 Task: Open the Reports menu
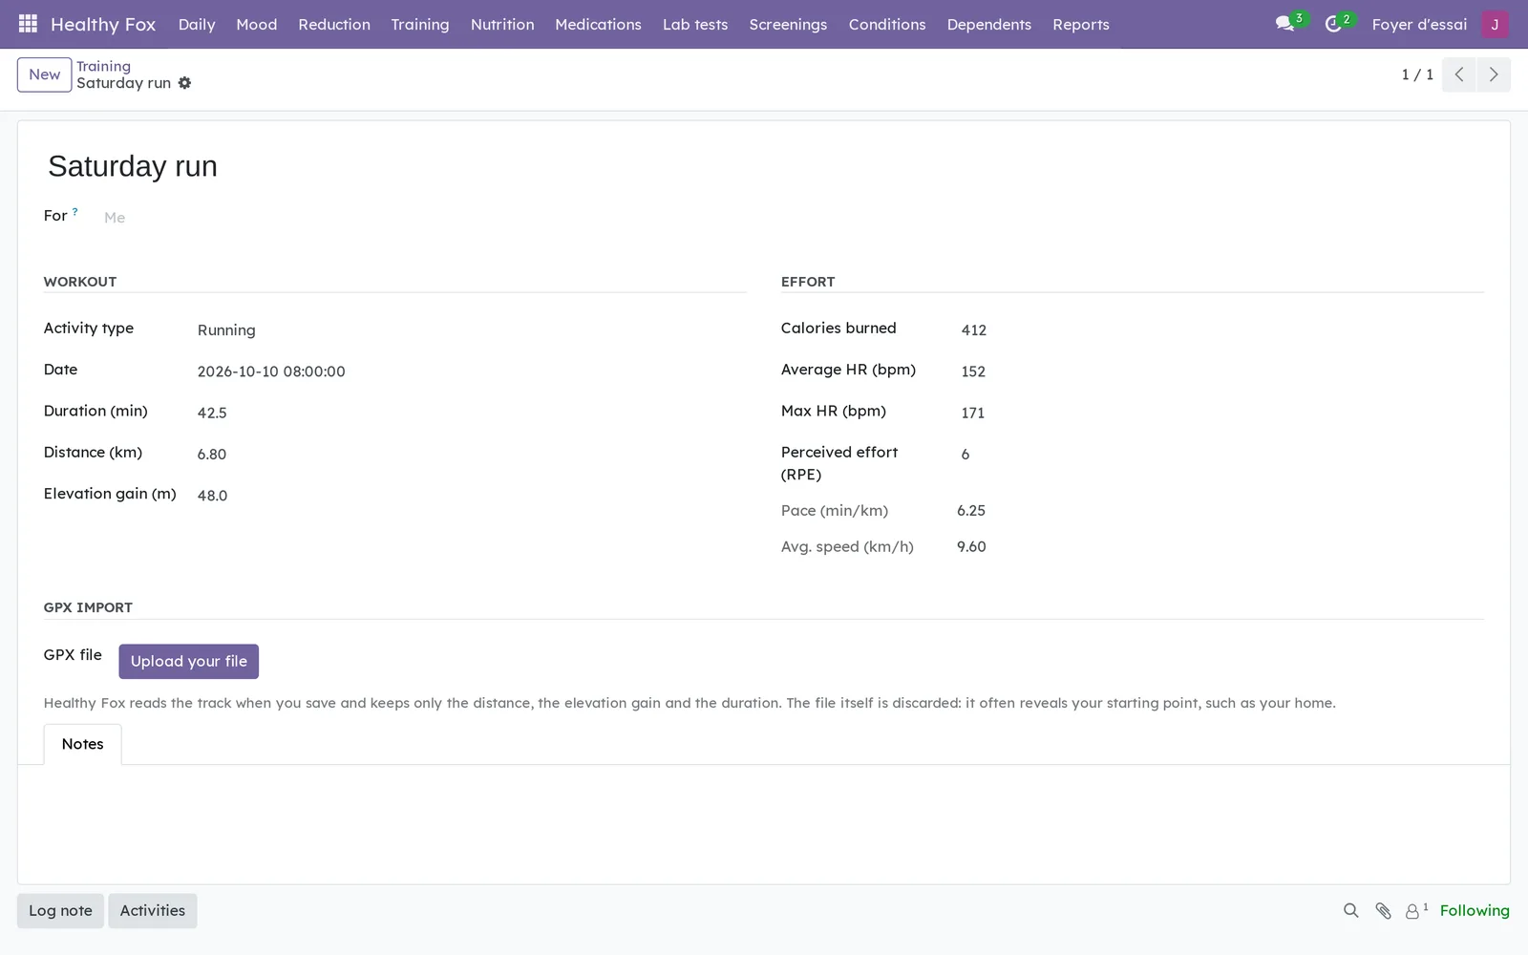[x=1081, y=24]
